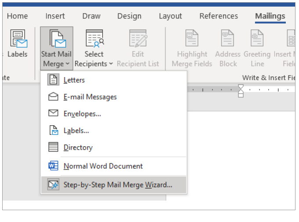The width and height of the screenshot is (299, 222).
Task: Click the Letters document icon in menu
Action: coord(53,80)
